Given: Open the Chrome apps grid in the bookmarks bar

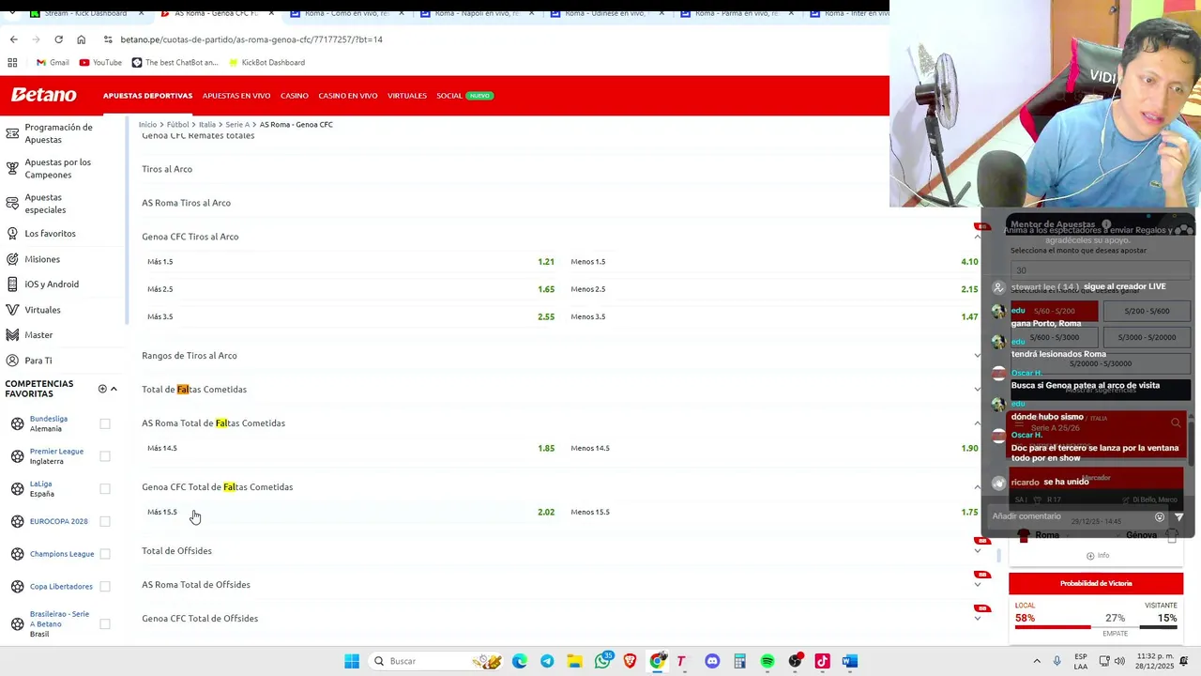Looking at the screenshot, I should (x=12, y=62).
